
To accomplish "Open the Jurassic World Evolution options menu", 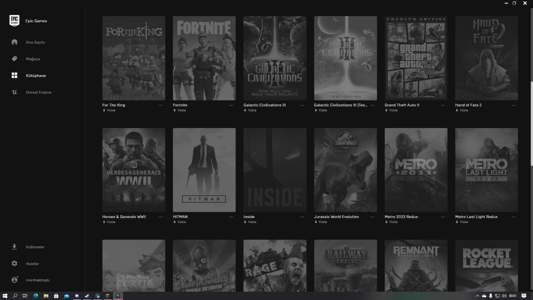I will [372, 217].
